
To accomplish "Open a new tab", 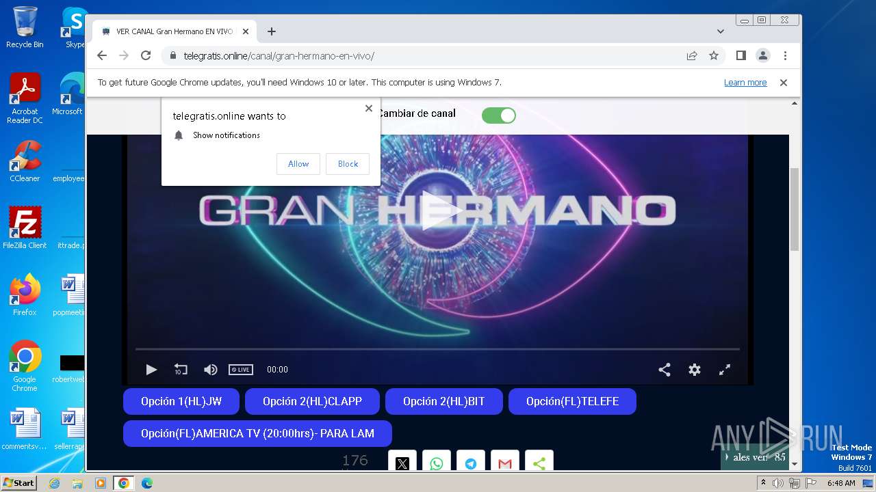I will coord(272,31).
